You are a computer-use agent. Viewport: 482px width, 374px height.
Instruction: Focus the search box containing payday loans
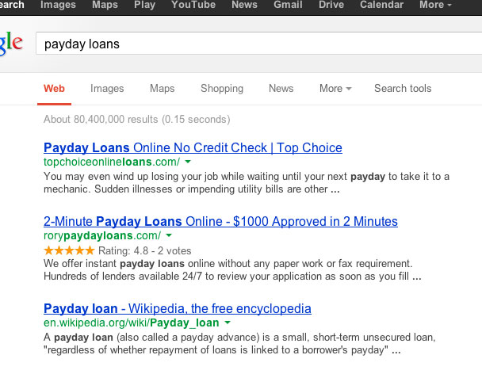258,44
